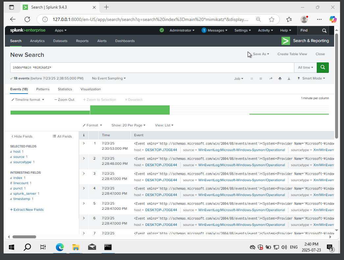344x260 pixels.
Task: Open File Explorer from taskbar
Action: click(x=76, y=247)
